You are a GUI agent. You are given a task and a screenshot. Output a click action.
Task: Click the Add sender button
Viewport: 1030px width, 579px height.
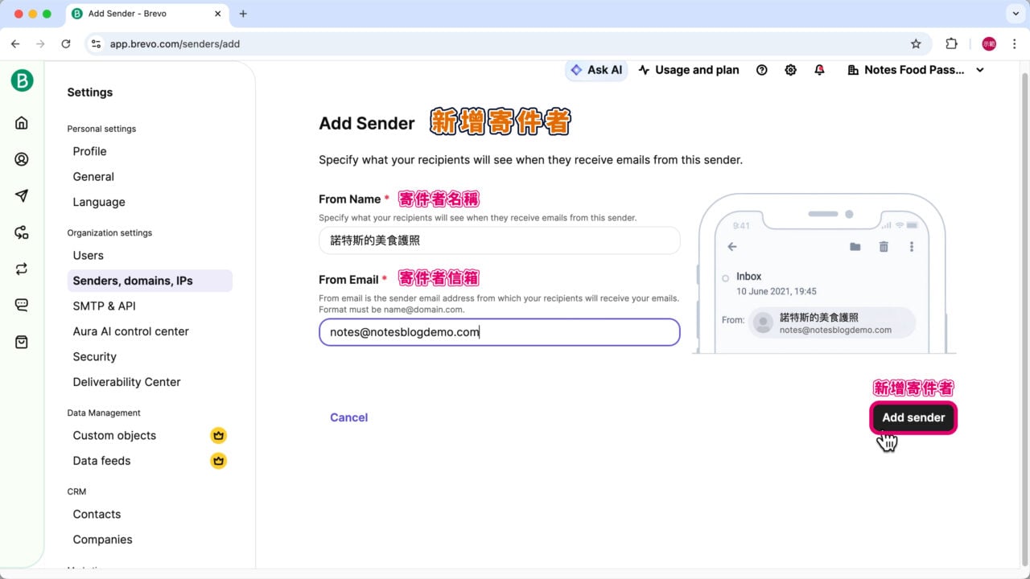coord(913,417)
